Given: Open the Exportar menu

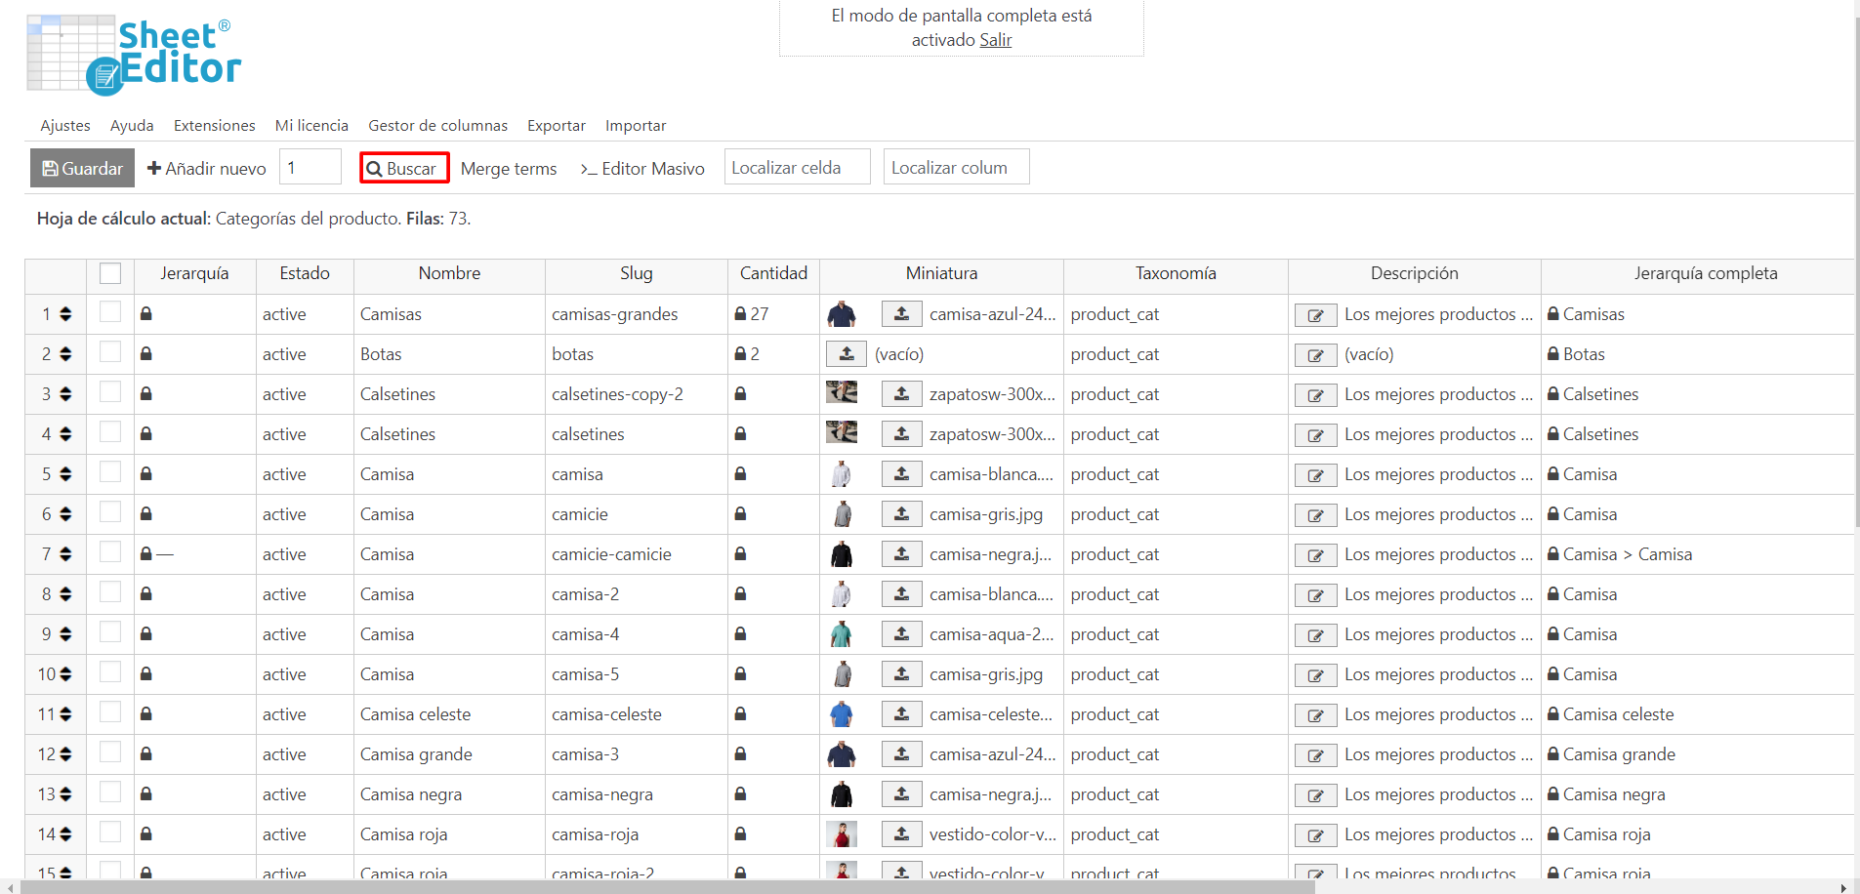Looking at the screenshot, I should [x=556, y=126].
